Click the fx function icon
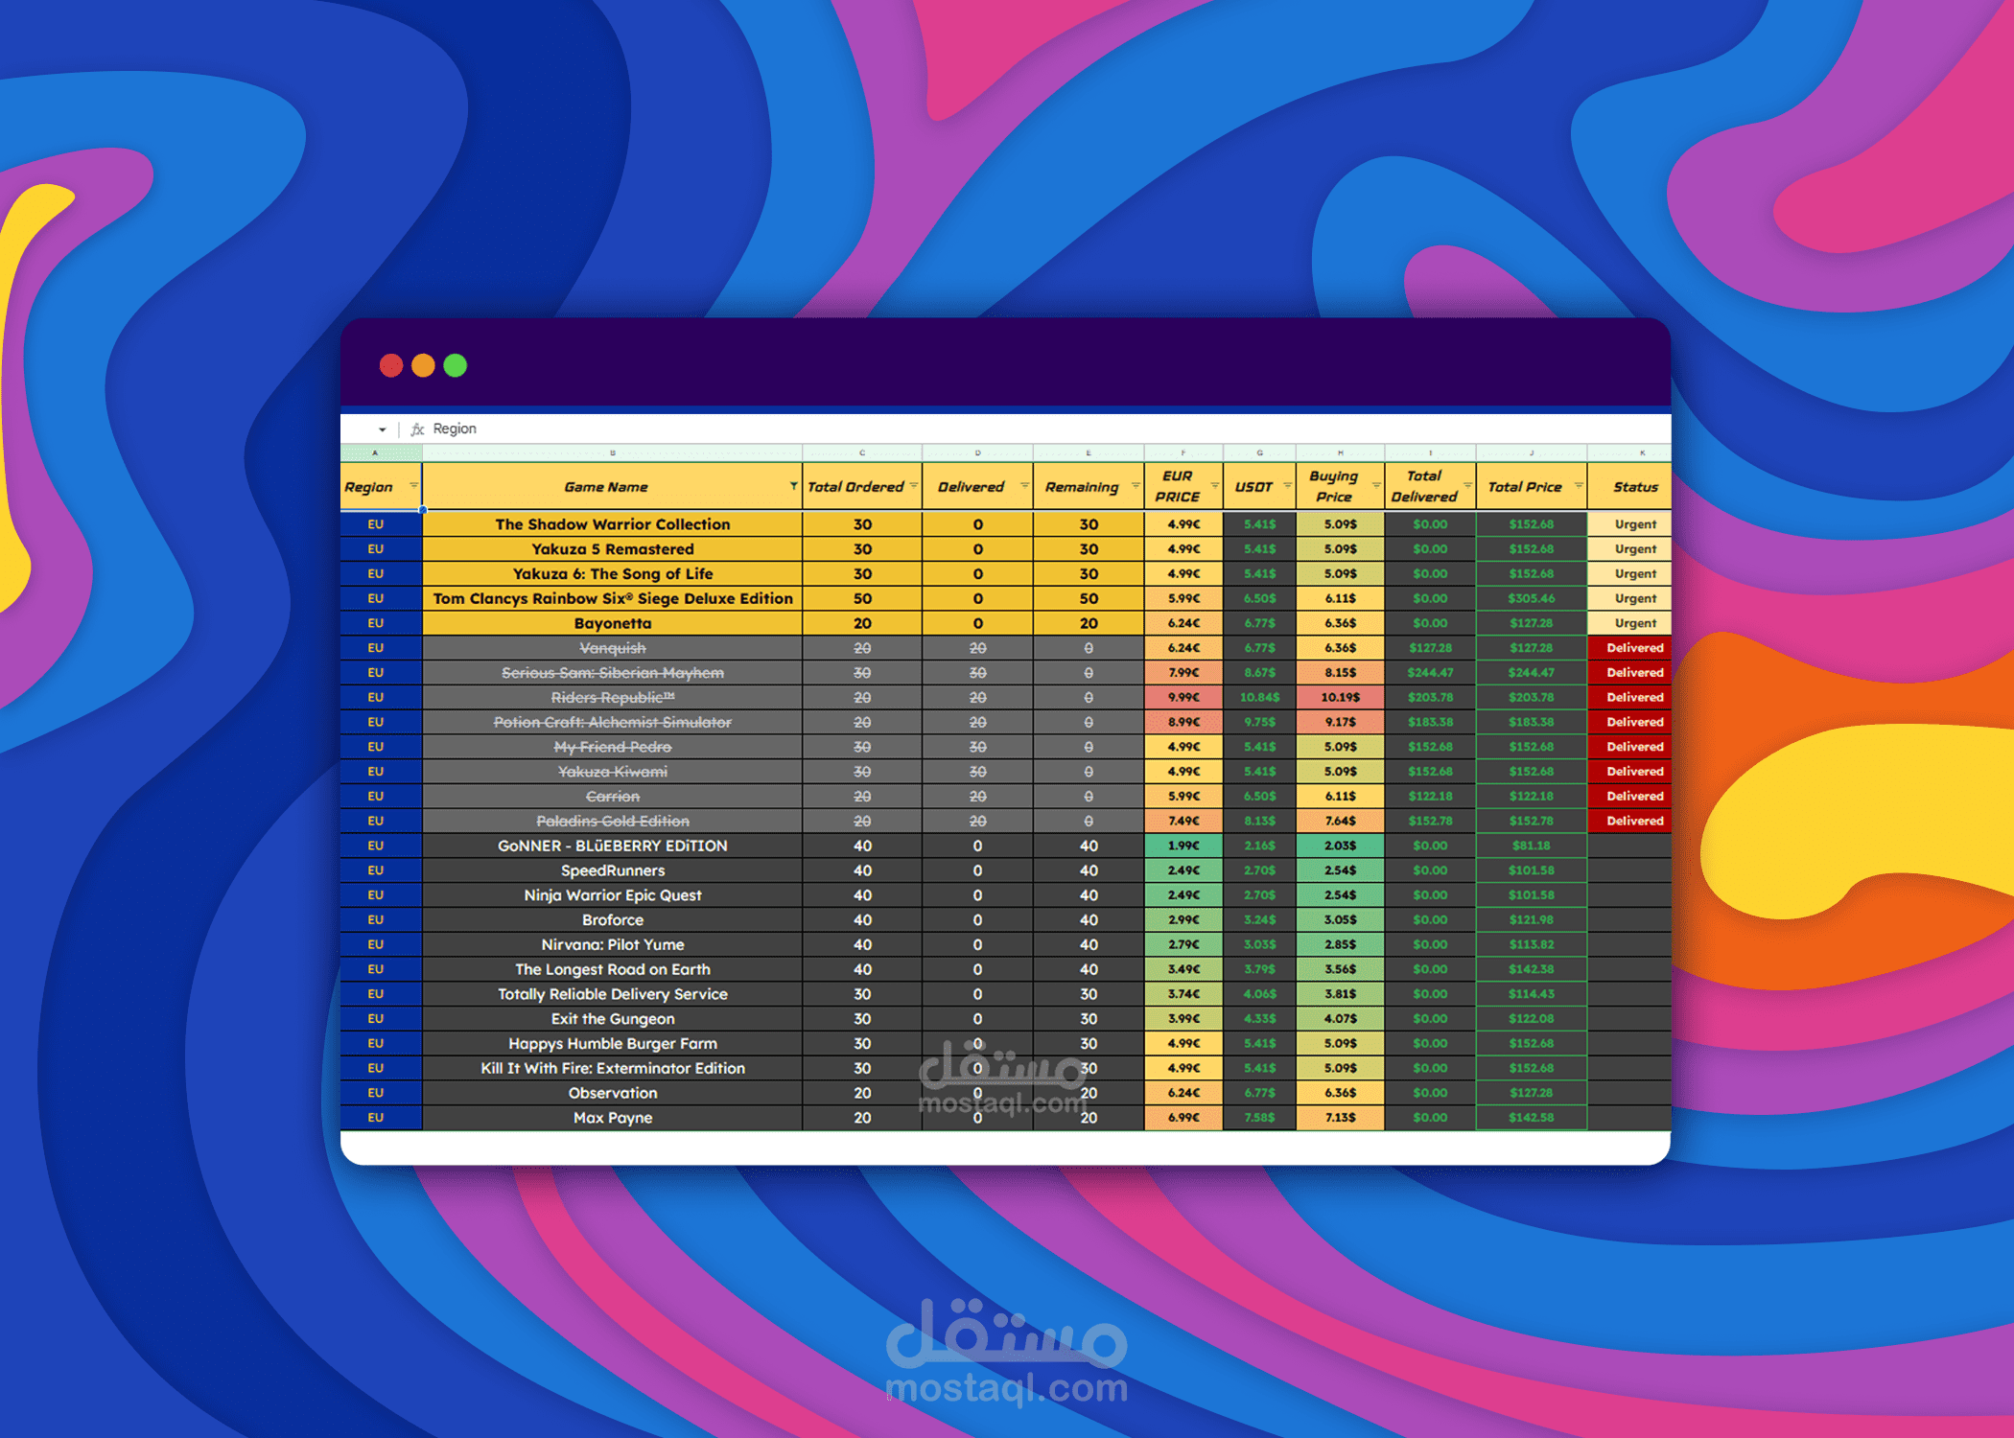 [417, 429]
